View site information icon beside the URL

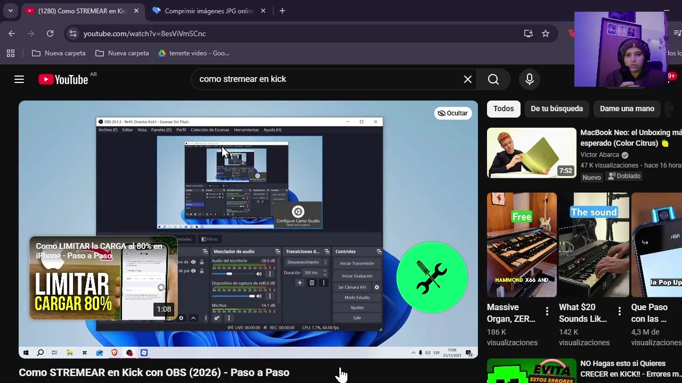73,34
